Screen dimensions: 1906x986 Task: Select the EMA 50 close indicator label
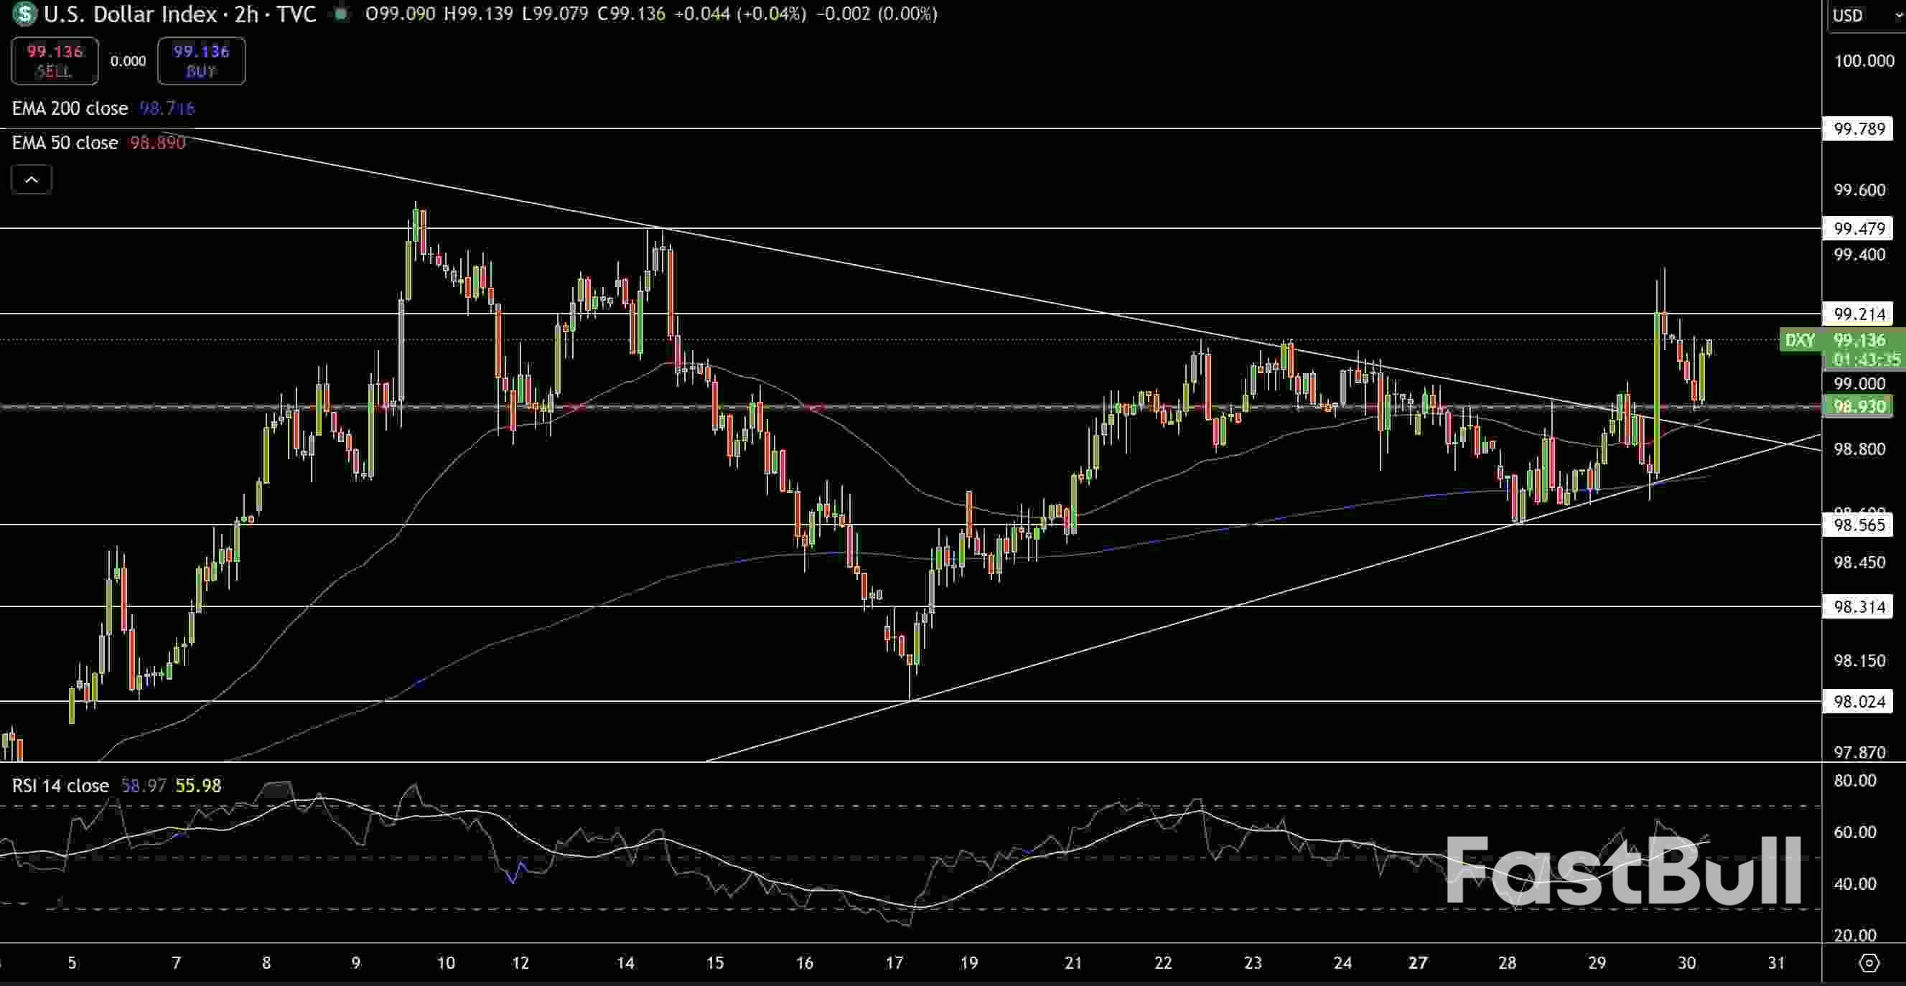64,143
